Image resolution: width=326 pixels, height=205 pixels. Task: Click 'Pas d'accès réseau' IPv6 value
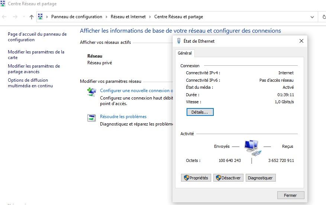click(276, 80)
